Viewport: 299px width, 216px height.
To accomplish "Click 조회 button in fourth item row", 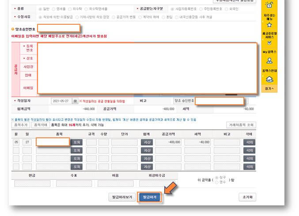I will pyautogui.click(x=76, y=167).
